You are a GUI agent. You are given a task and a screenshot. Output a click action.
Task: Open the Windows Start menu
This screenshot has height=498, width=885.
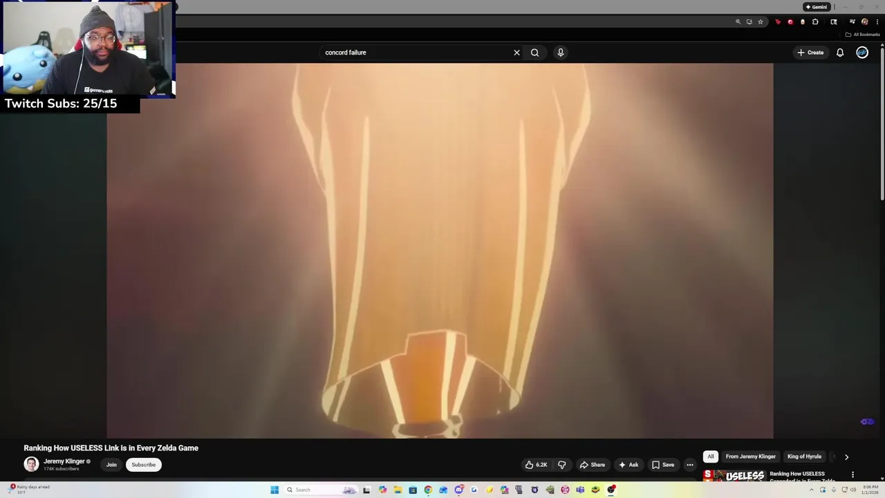(274, 490)
